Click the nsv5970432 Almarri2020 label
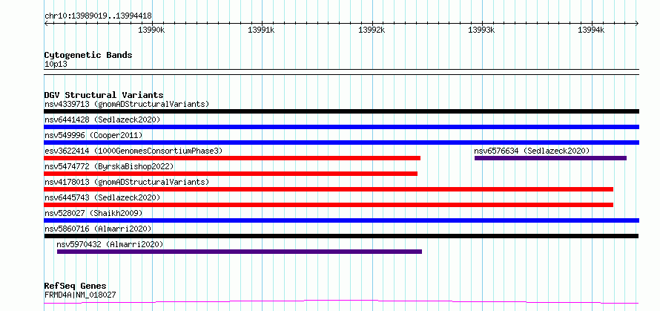660x311 pixels. (x=110, y=244)
